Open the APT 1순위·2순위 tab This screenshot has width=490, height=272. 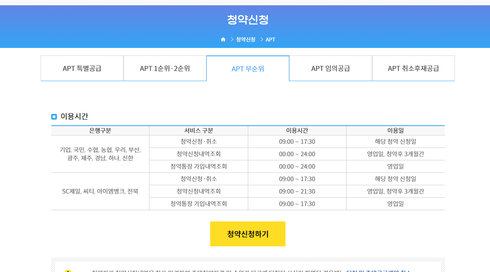[x=165, y=68]
